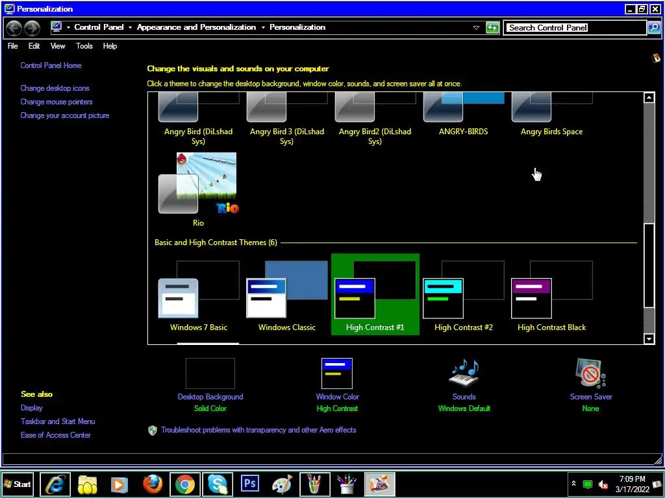Viewport: 665px width, 498px height.
Task: Click the Start button
Action: (18, 484)
